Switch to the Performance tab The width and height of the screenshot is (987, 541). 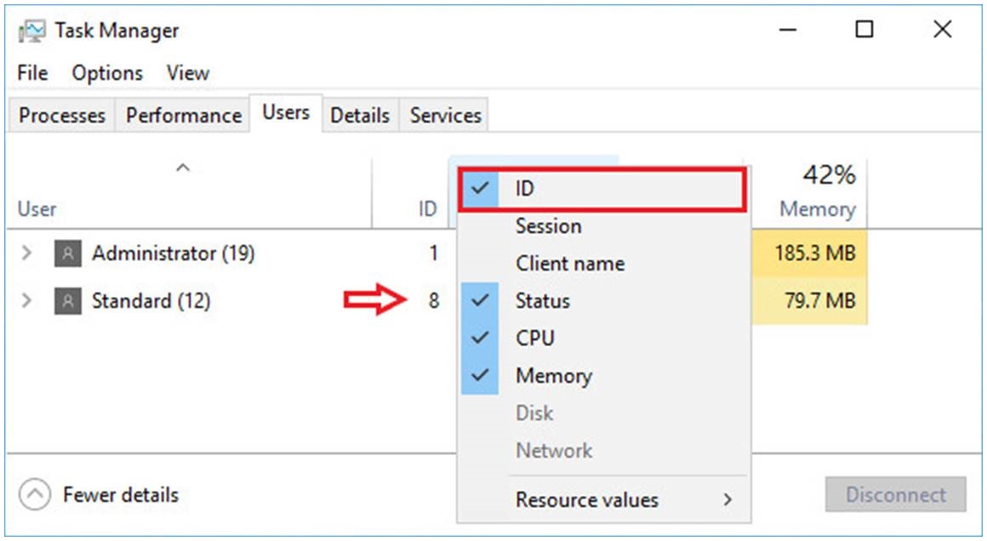click(183, 115)
